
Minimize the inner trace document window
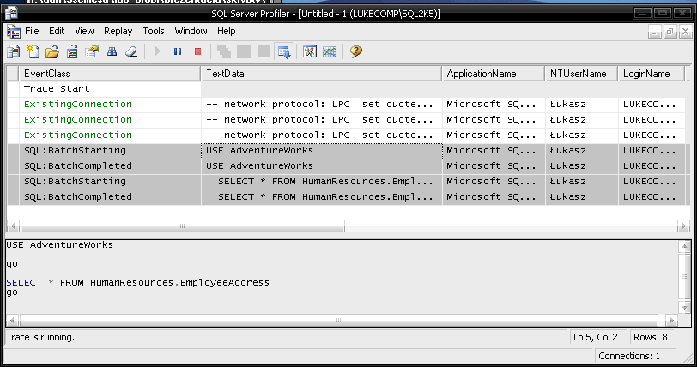point(654,32)
